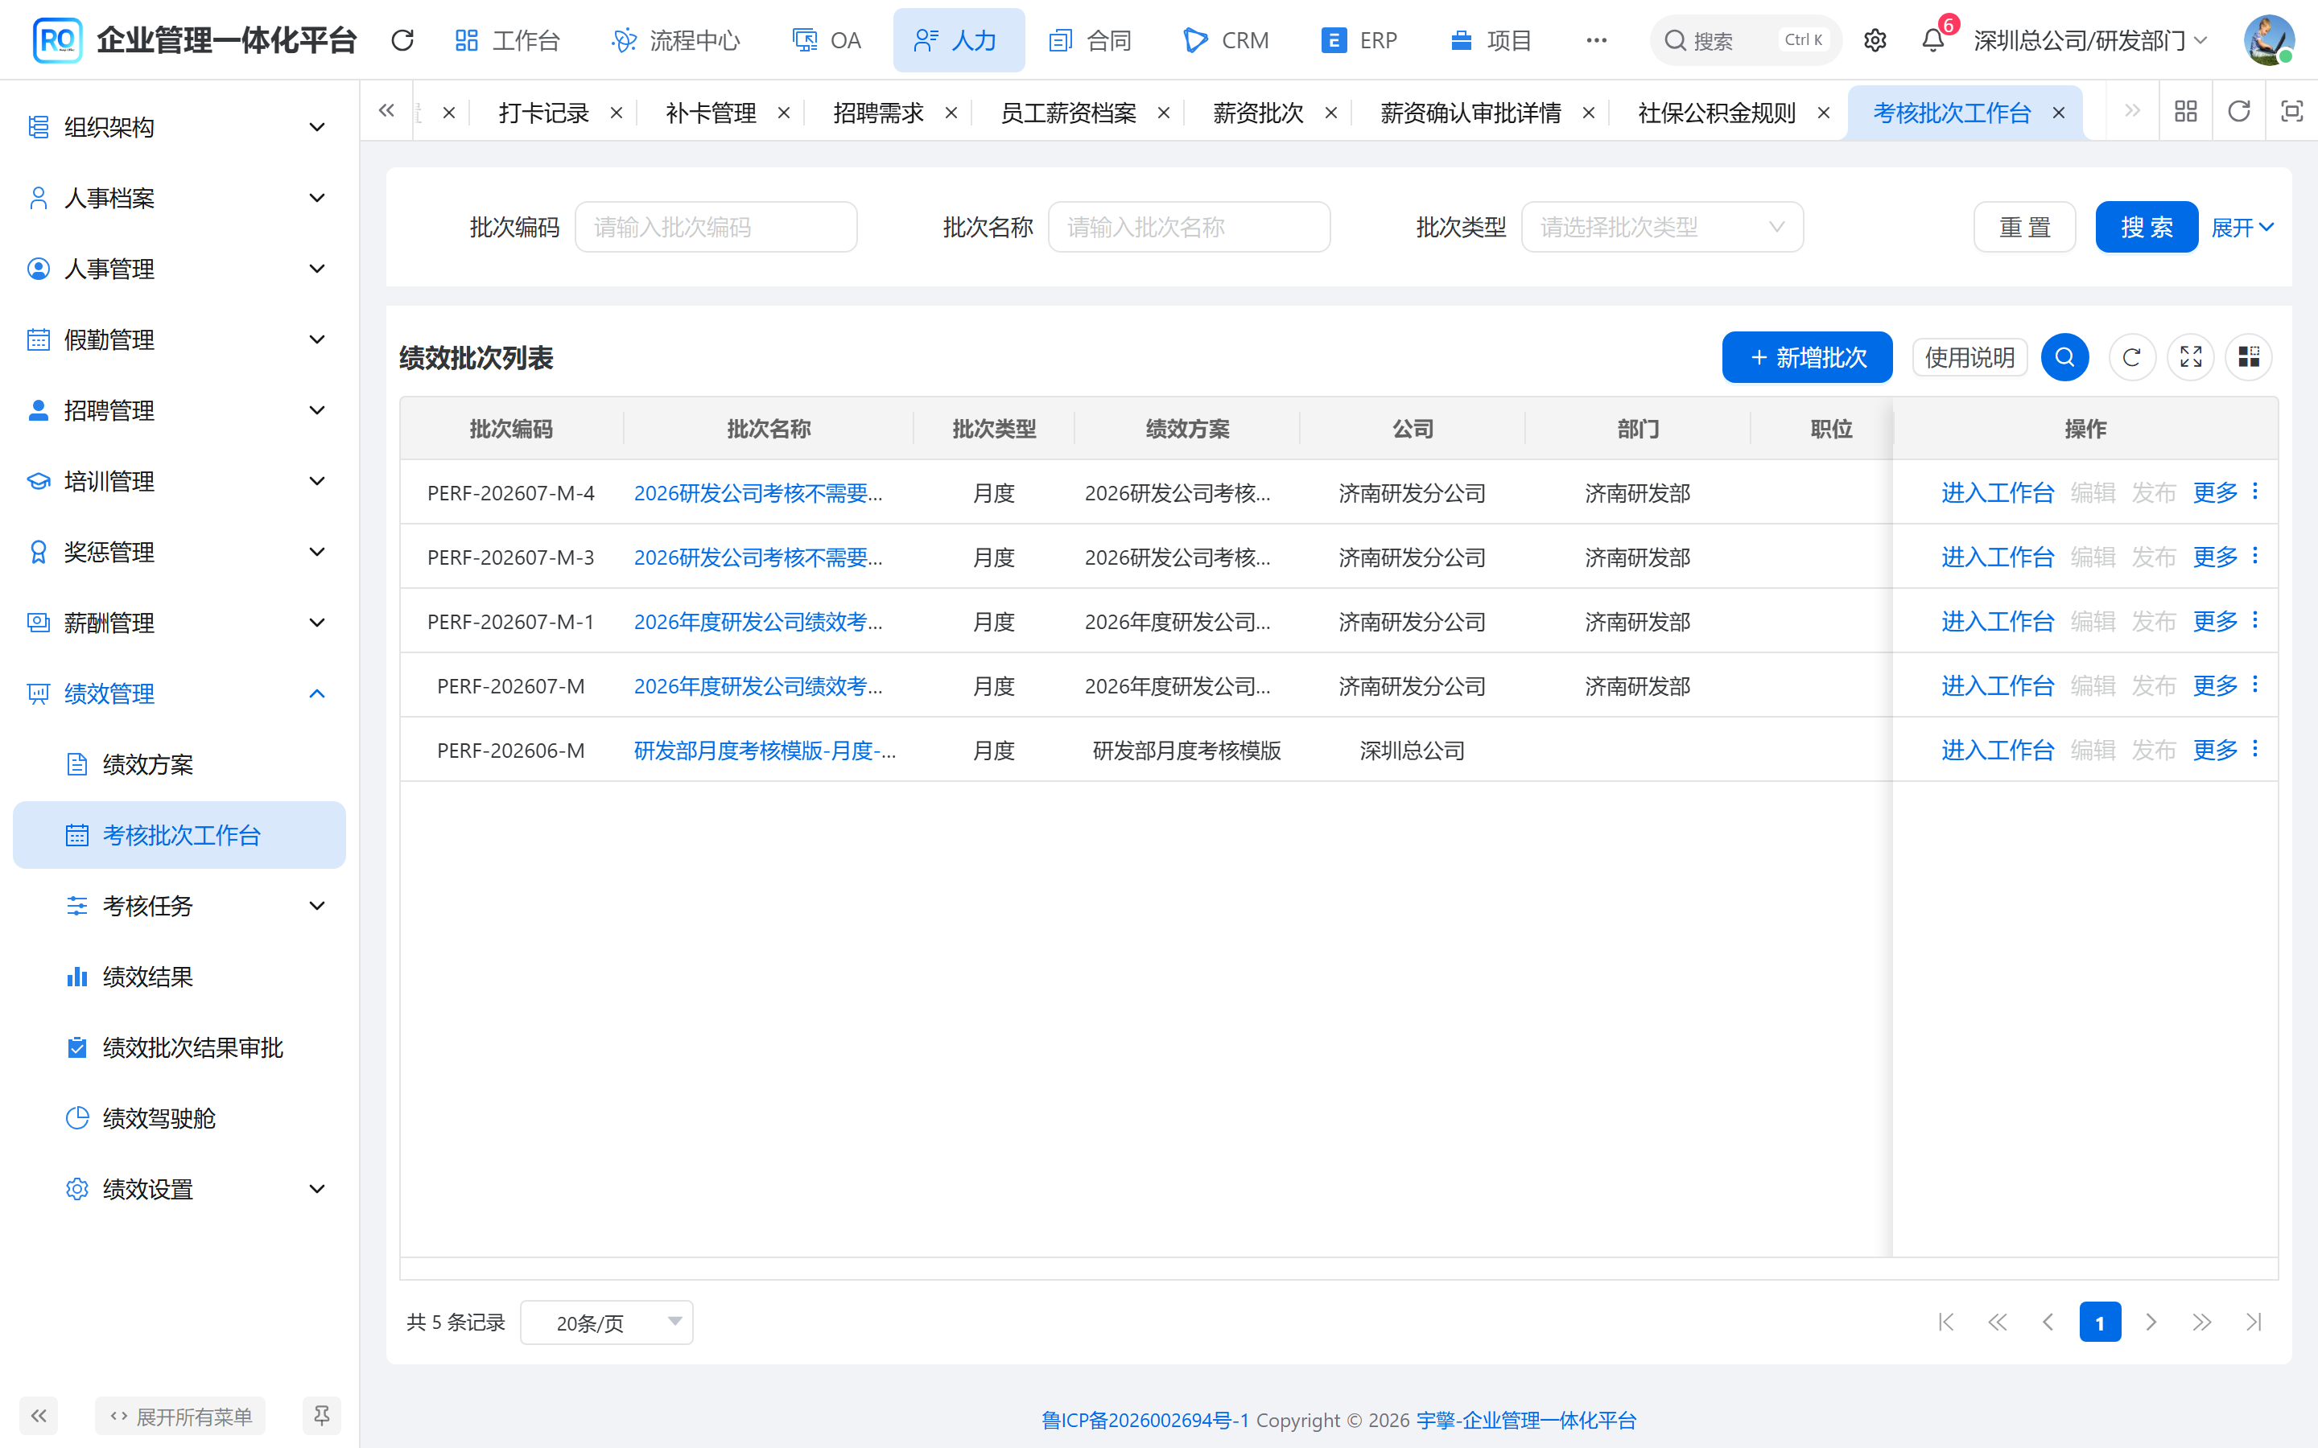Click the round blue search icon in list toolbar

coord(2065,357)
